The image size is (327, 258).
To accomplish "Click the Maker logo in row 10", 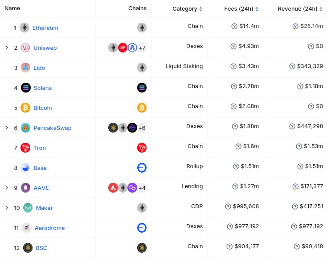I will pyautogui.click(x=28, y=208).
